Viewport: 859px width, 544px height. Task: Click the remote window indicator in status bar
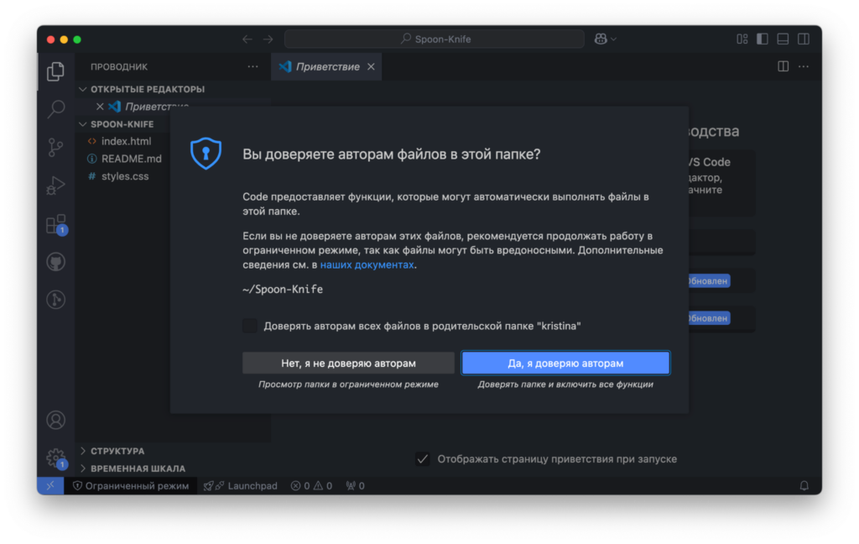49,485
